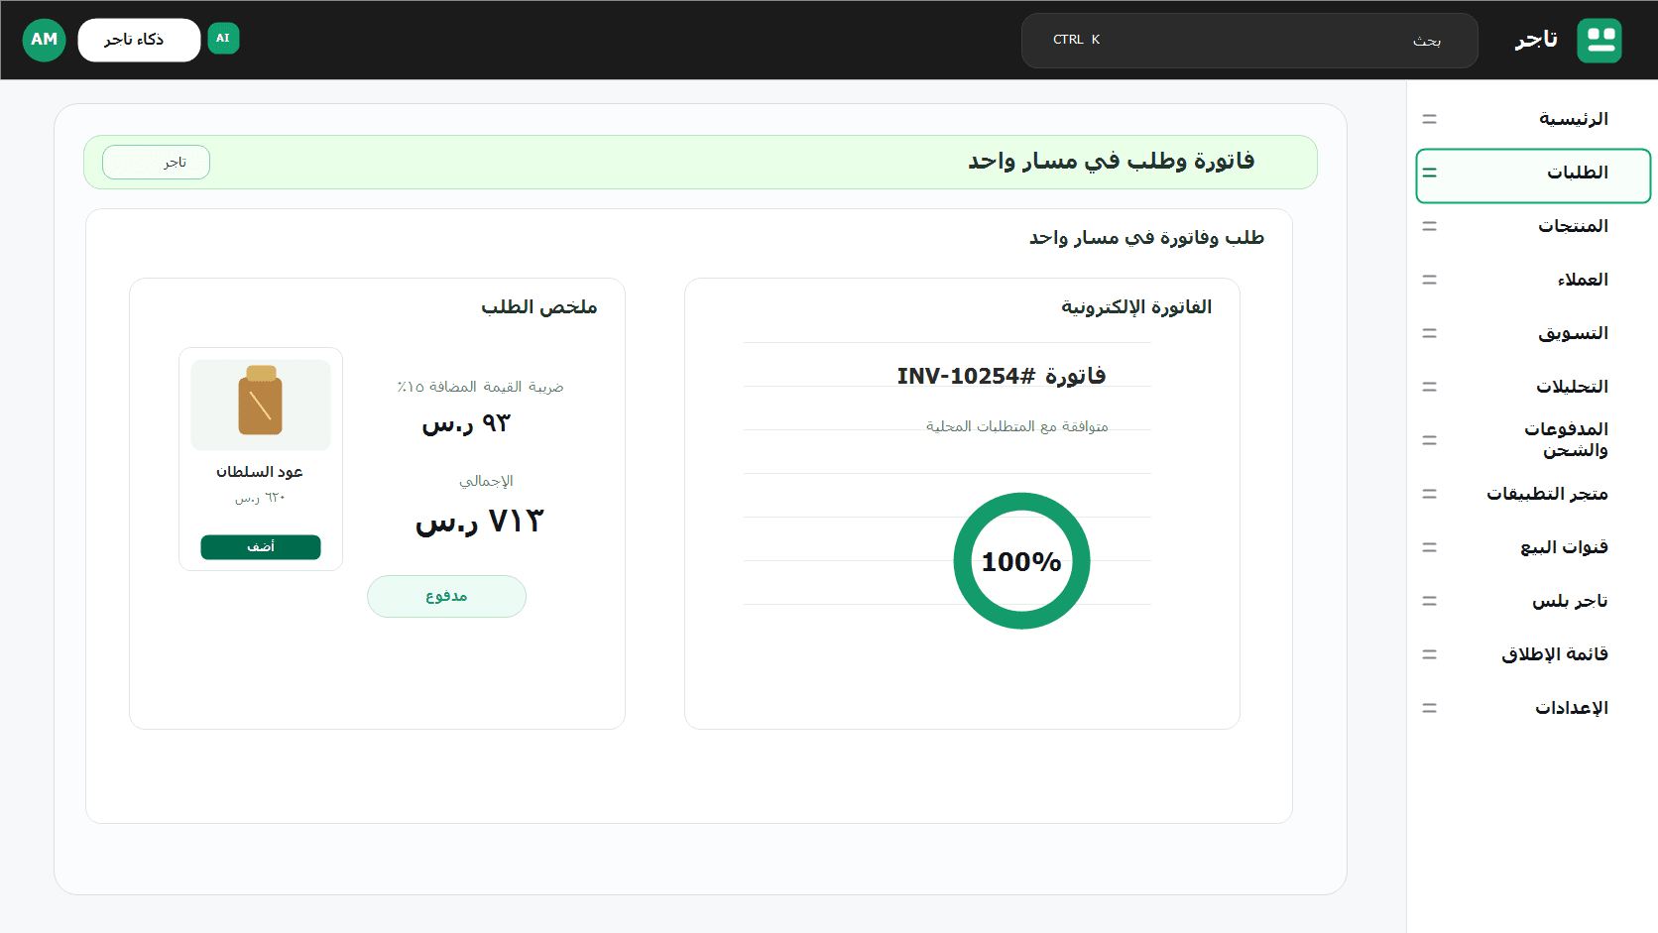This screenshot has height=933, width=1658.
Task: Open the AM user avatar
Action: [44, 40]
